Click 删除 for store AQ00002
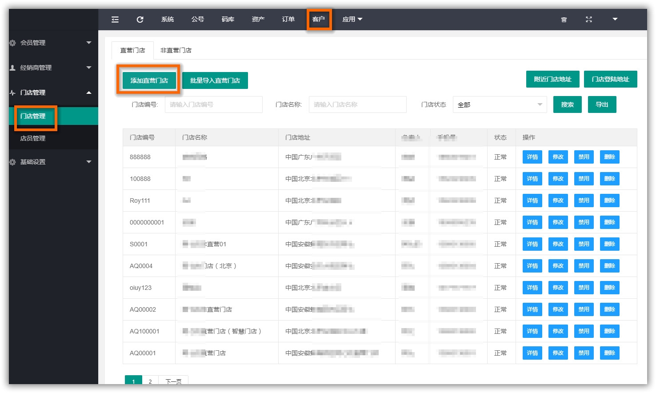Screen dimensions: 656x393 [610, 309]
